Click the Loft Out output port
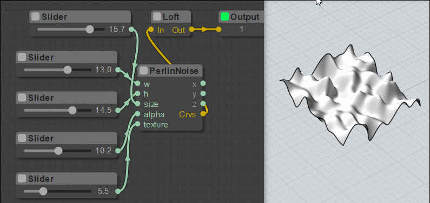Image resolution: width=430 pixels, height=203 pixels. click(x=191, y=29)
